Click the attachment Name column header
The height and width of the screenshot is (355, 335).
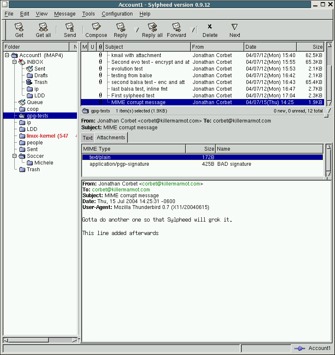269,149
